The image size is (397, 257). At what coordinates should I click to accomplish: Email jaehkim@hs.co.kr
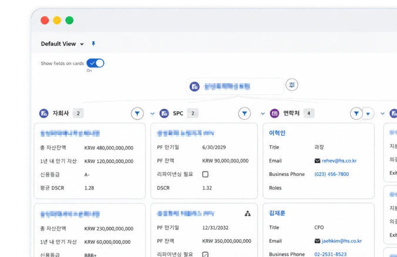click(342, 241)
